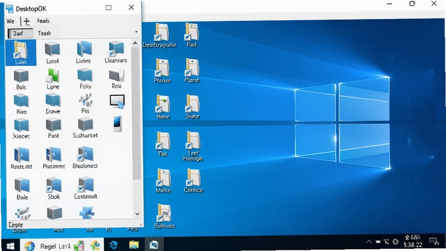Open File Explorer from the taskbar

pyautogui.click(x=134, y=245)
